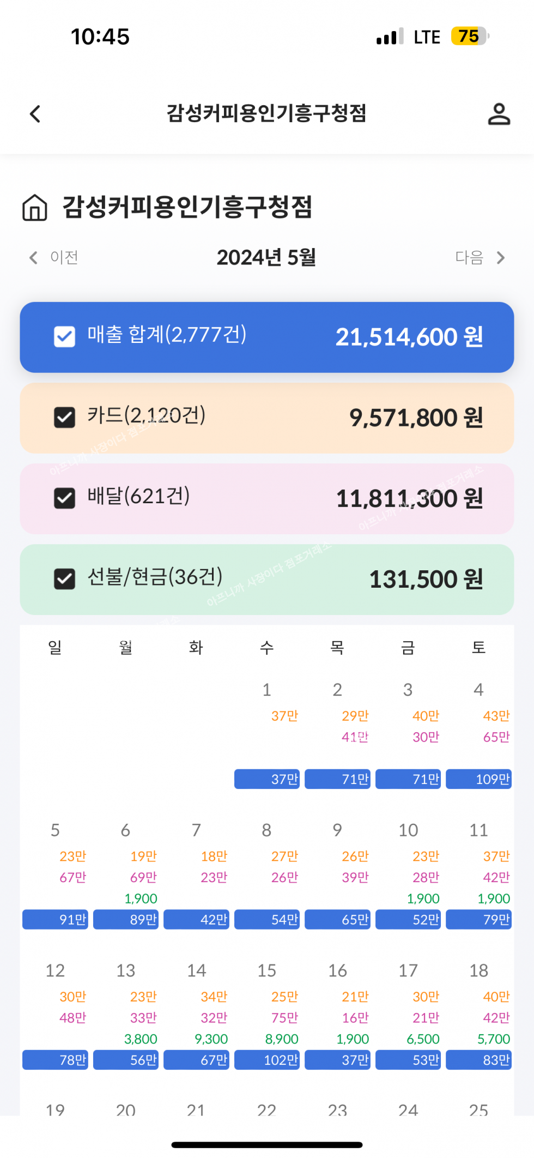Uncheck the 매출 합계 checkbox
This screenshot has width=534, height=1158.
tap(65, 336)
